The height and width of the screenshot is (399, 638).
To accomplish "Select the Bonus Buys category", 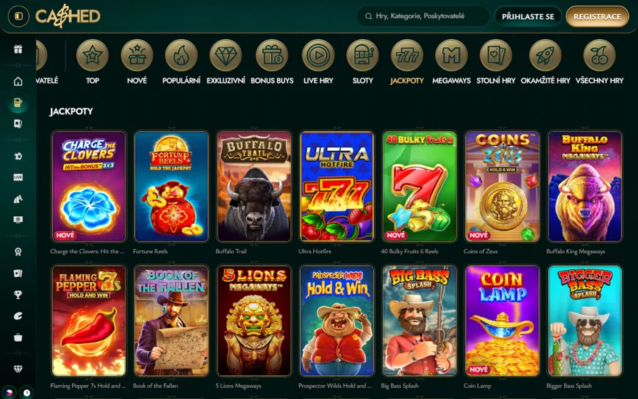I will 272,62.
